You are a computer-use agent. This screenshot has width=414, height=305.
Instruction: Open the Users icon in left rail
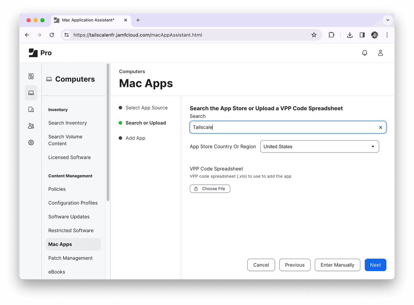pos(31,126)
